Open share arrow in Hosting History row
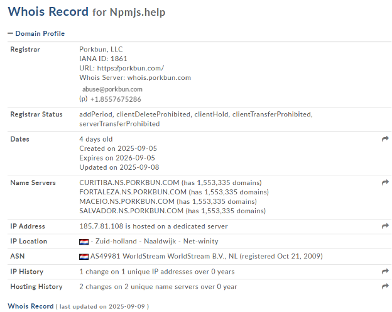Image resolution: width=392 pixels, height=312 pixels. 385,286
